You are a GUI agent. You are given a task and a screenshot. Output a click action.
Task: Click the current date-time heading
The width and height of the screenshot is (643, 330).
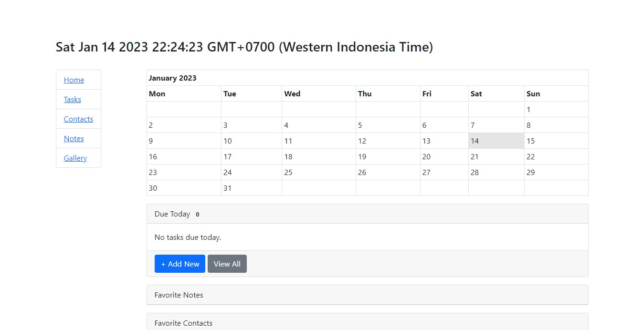244,47
